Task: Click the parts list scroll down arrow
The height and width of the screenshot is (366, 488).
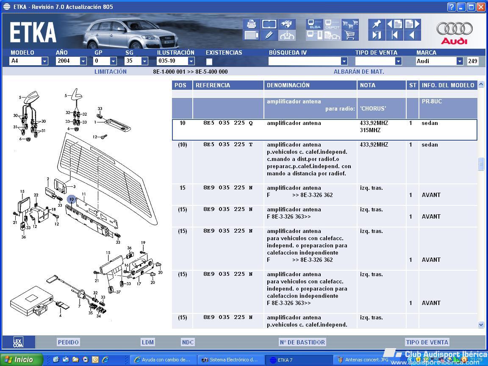Action: click(x=481, y=325)
